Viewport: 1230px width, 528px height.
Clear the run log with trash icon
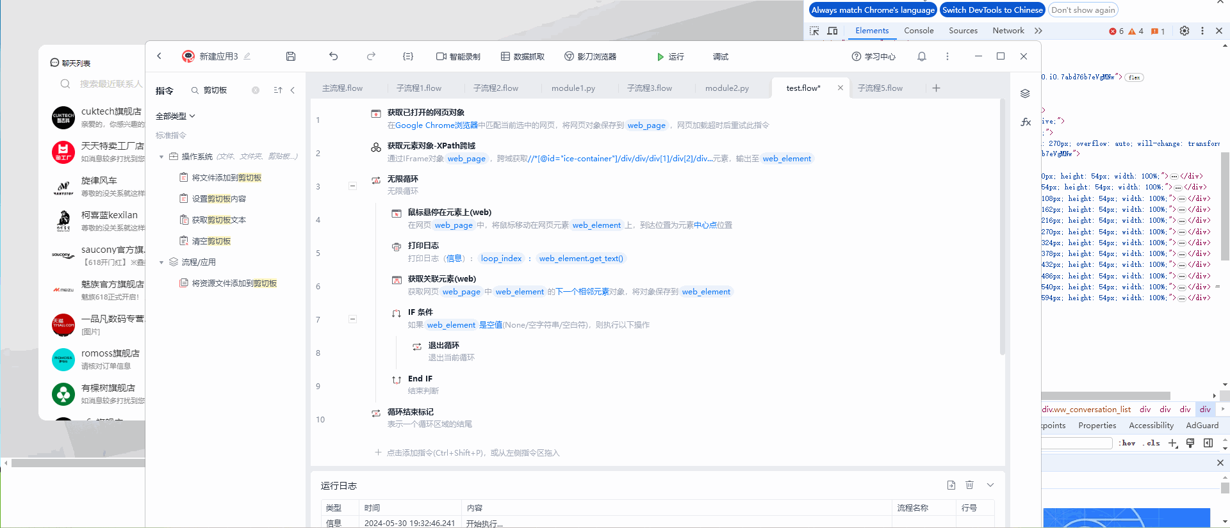(x=969, y=485)
